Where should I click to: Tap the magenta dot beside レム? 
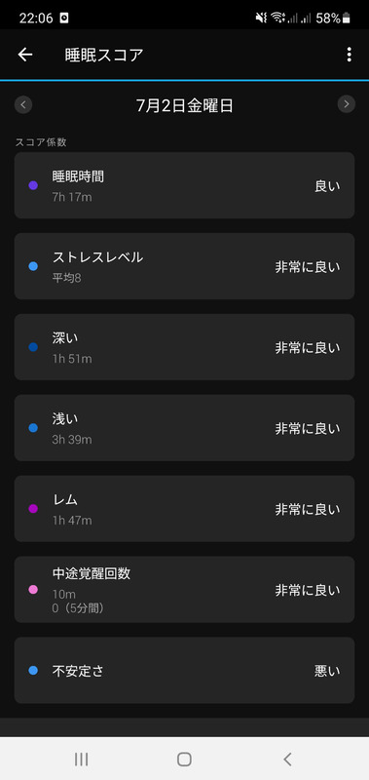pos(33,509)
